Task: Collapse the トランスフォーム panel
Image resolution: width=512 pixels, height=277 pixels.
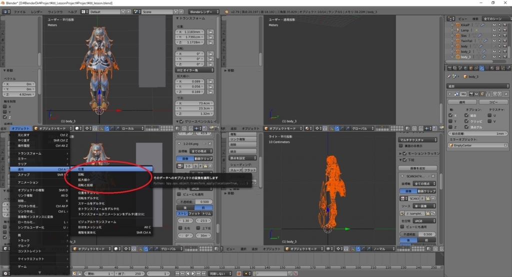Action: (177, 18)
